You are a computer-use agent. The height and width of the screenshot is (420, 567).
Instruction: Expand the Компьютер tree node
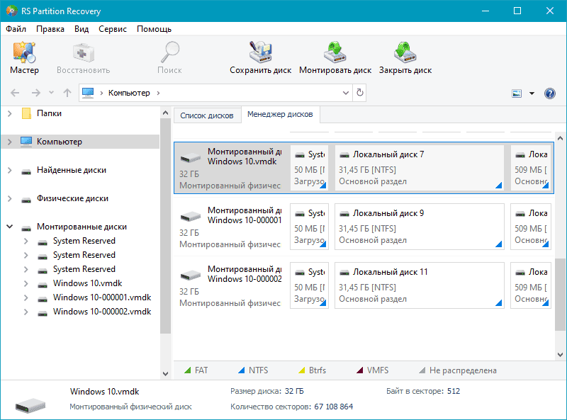[10, 142]
